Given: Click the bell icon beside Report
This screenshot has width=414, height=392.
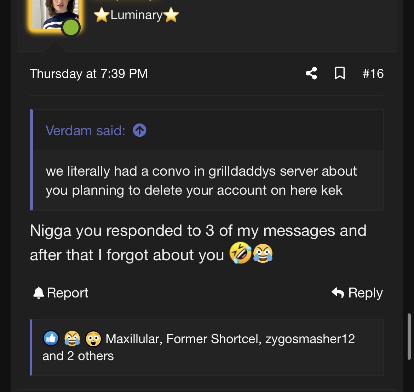Looking at the screenshot, I should 38,293.
